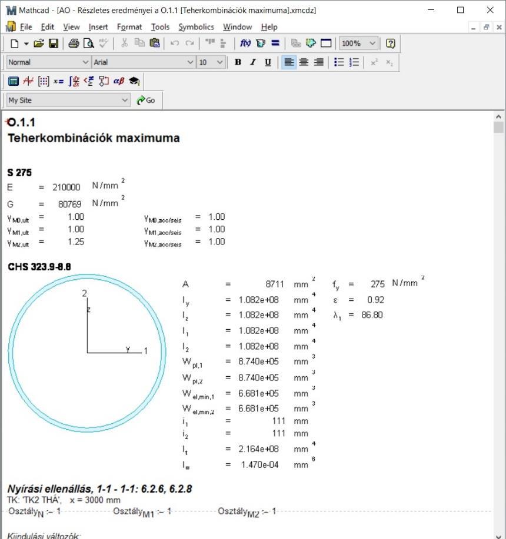Open the File menu

tap(26, 27)
